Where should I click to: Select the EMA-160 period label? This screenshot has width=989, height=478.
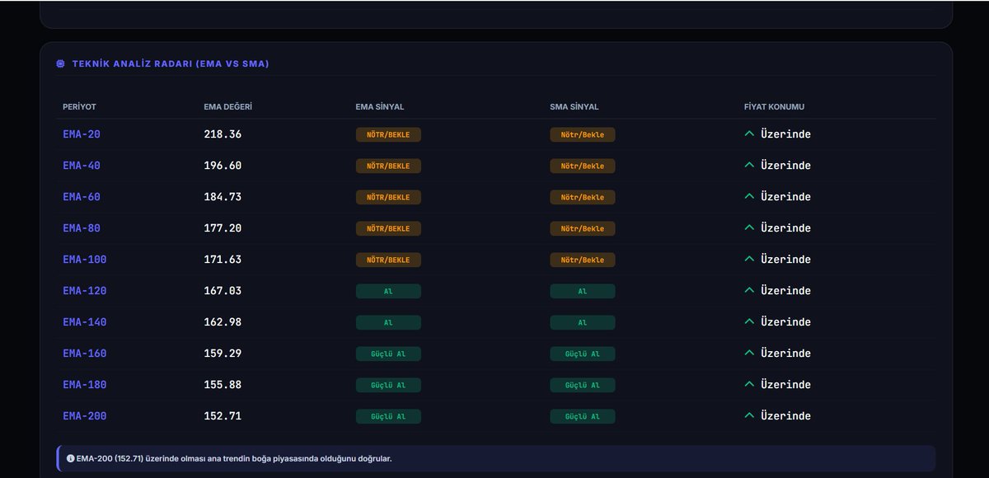[85, 354]
